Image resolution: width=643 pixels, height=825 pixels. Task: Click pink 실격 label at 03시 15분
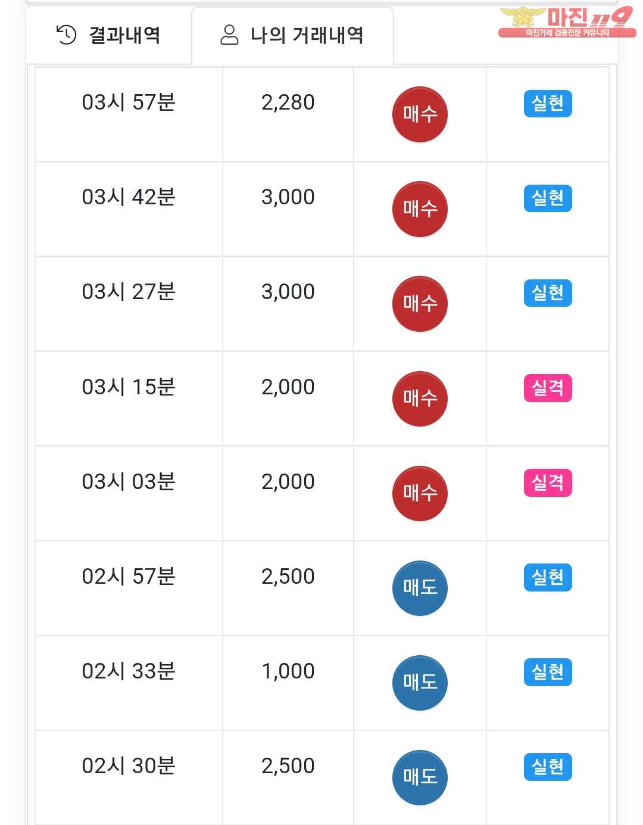(x=548, y=388)
